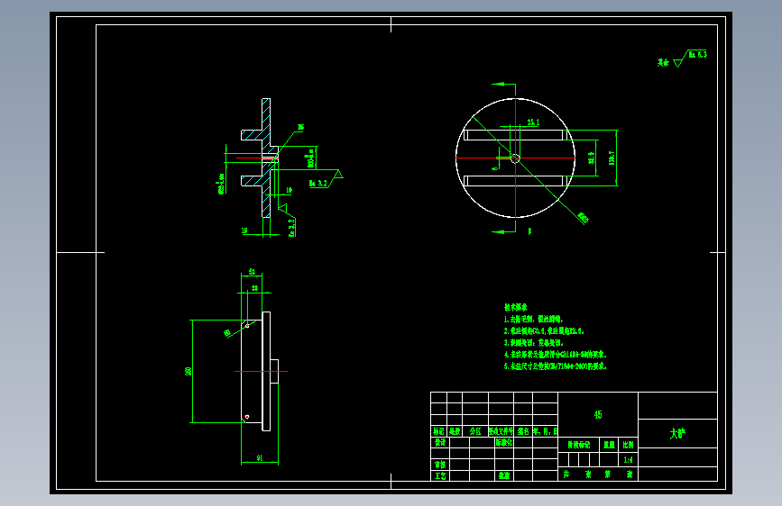The image size is (782, 506).
Task: Click the "比例" header cell in title block
Action: (628, 445)
